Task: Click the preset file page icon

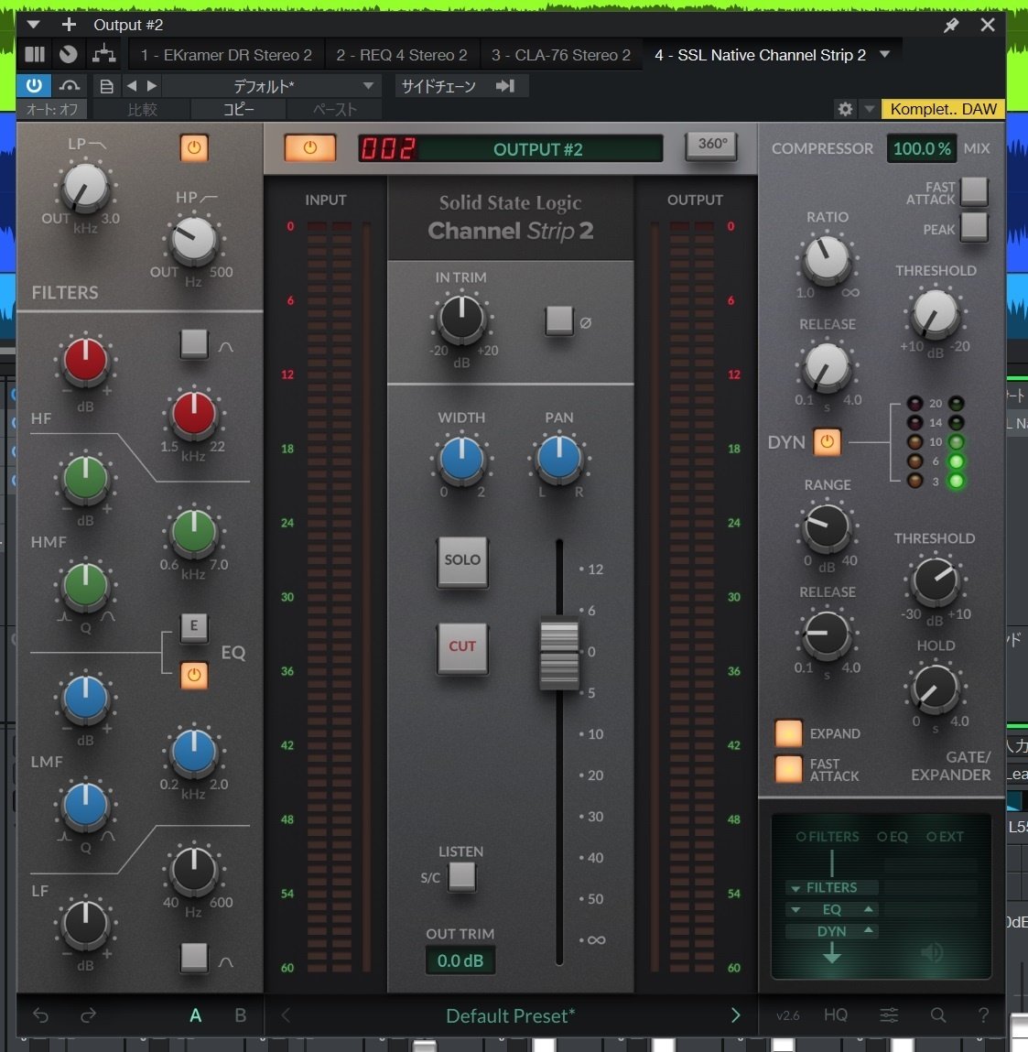Action: 106,85
